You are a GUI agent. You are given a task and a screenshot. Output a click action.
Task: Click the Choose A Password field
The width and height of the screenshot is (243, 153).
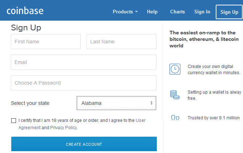(x=84, y=83)
